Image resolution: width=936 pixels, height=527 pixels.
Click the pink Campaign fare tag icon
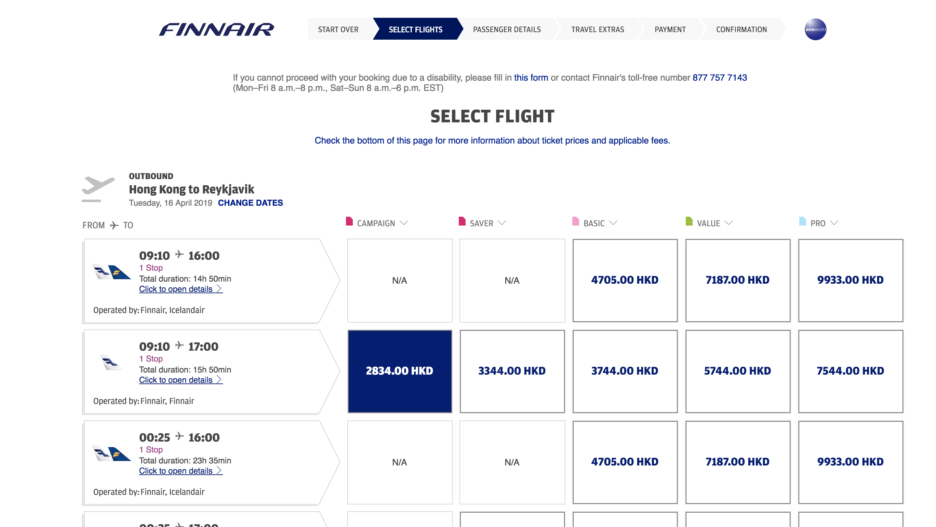tap(349, 221)
